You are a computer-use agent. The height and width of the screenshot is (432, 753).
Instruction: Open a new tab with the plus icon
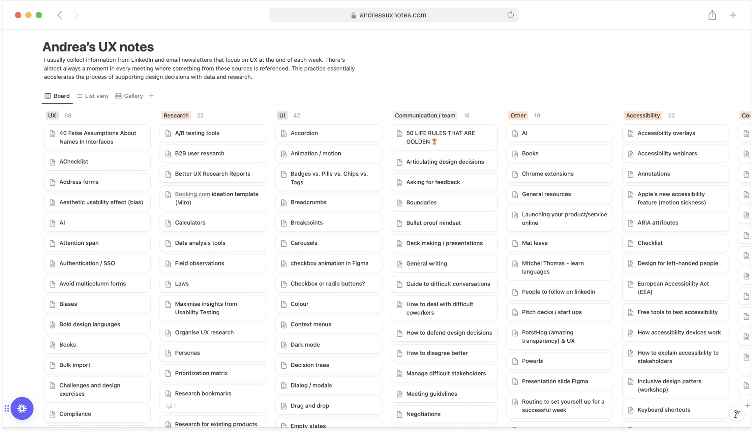coord(733,15)
